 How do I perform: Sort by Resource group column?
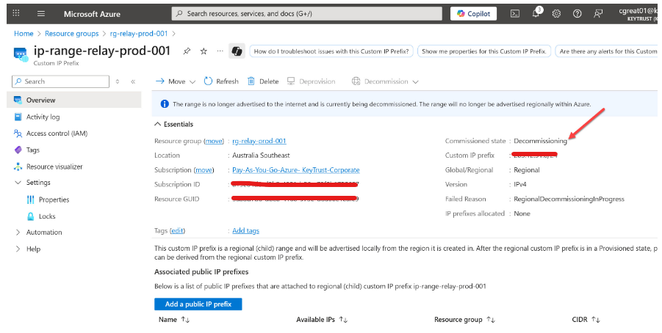click(464, 320)
